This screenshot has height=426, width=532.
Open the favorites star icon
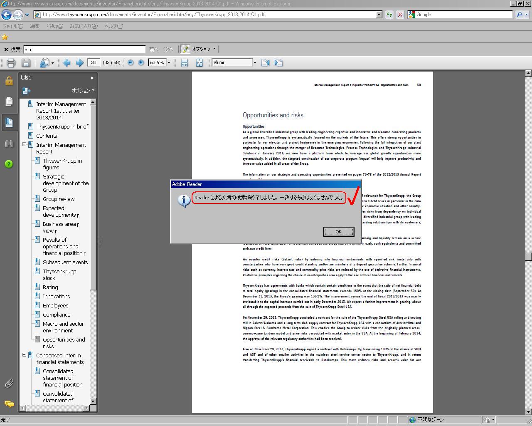(x=5, y=37)
